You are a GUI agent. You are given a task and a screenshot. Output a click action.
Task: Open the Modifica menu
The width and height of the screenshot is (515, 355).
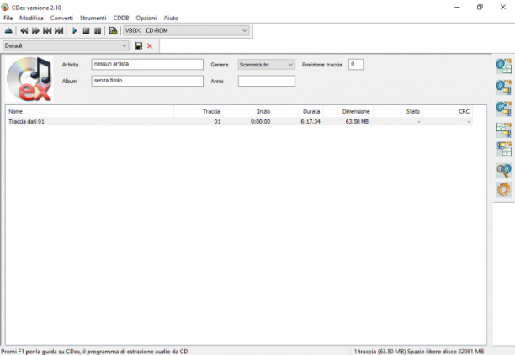(x=31, y=18)
